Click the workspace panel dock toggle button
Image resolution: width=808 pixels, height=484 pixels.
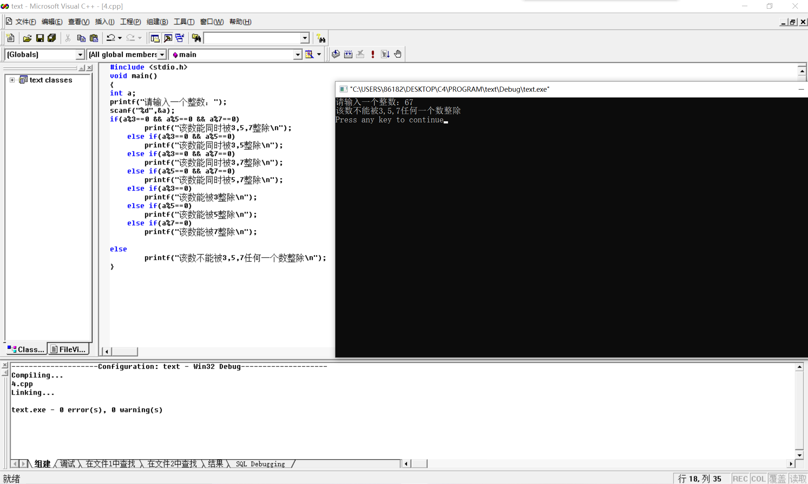click(x=82, y=68)
